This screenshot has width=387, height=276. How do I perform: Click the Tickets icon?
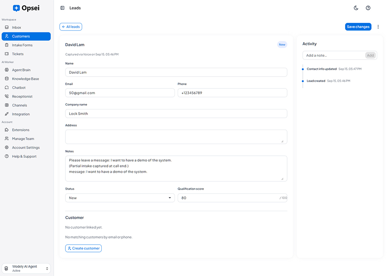(7, 54)
